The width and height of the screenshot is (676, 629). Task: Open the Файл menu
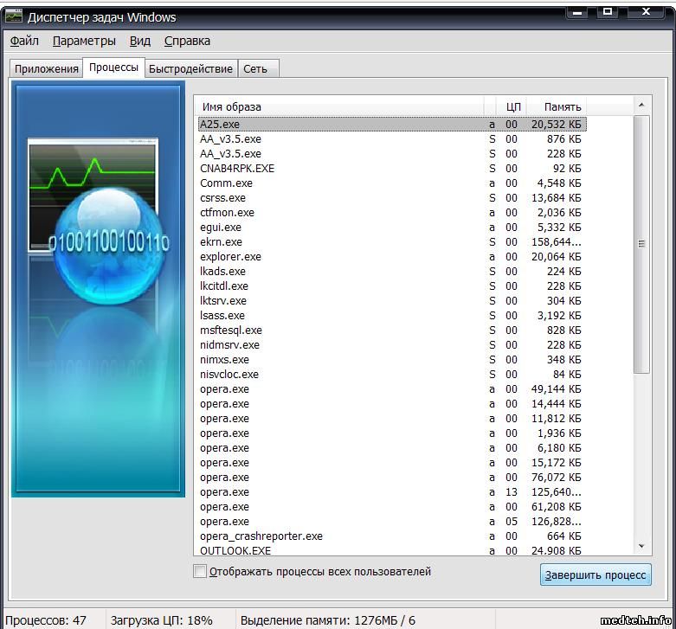pos(24,41)
